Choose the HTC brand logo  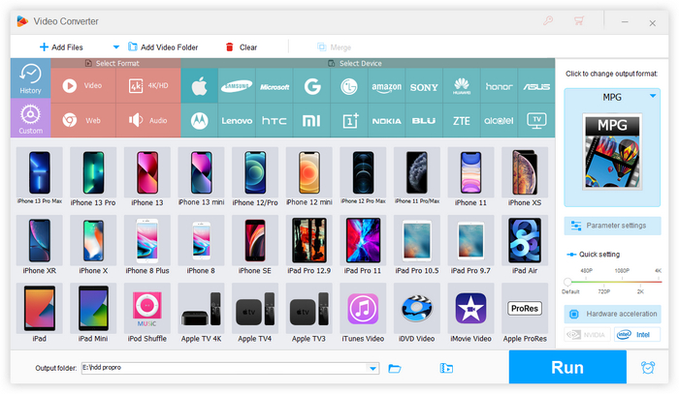pos(275,121)
